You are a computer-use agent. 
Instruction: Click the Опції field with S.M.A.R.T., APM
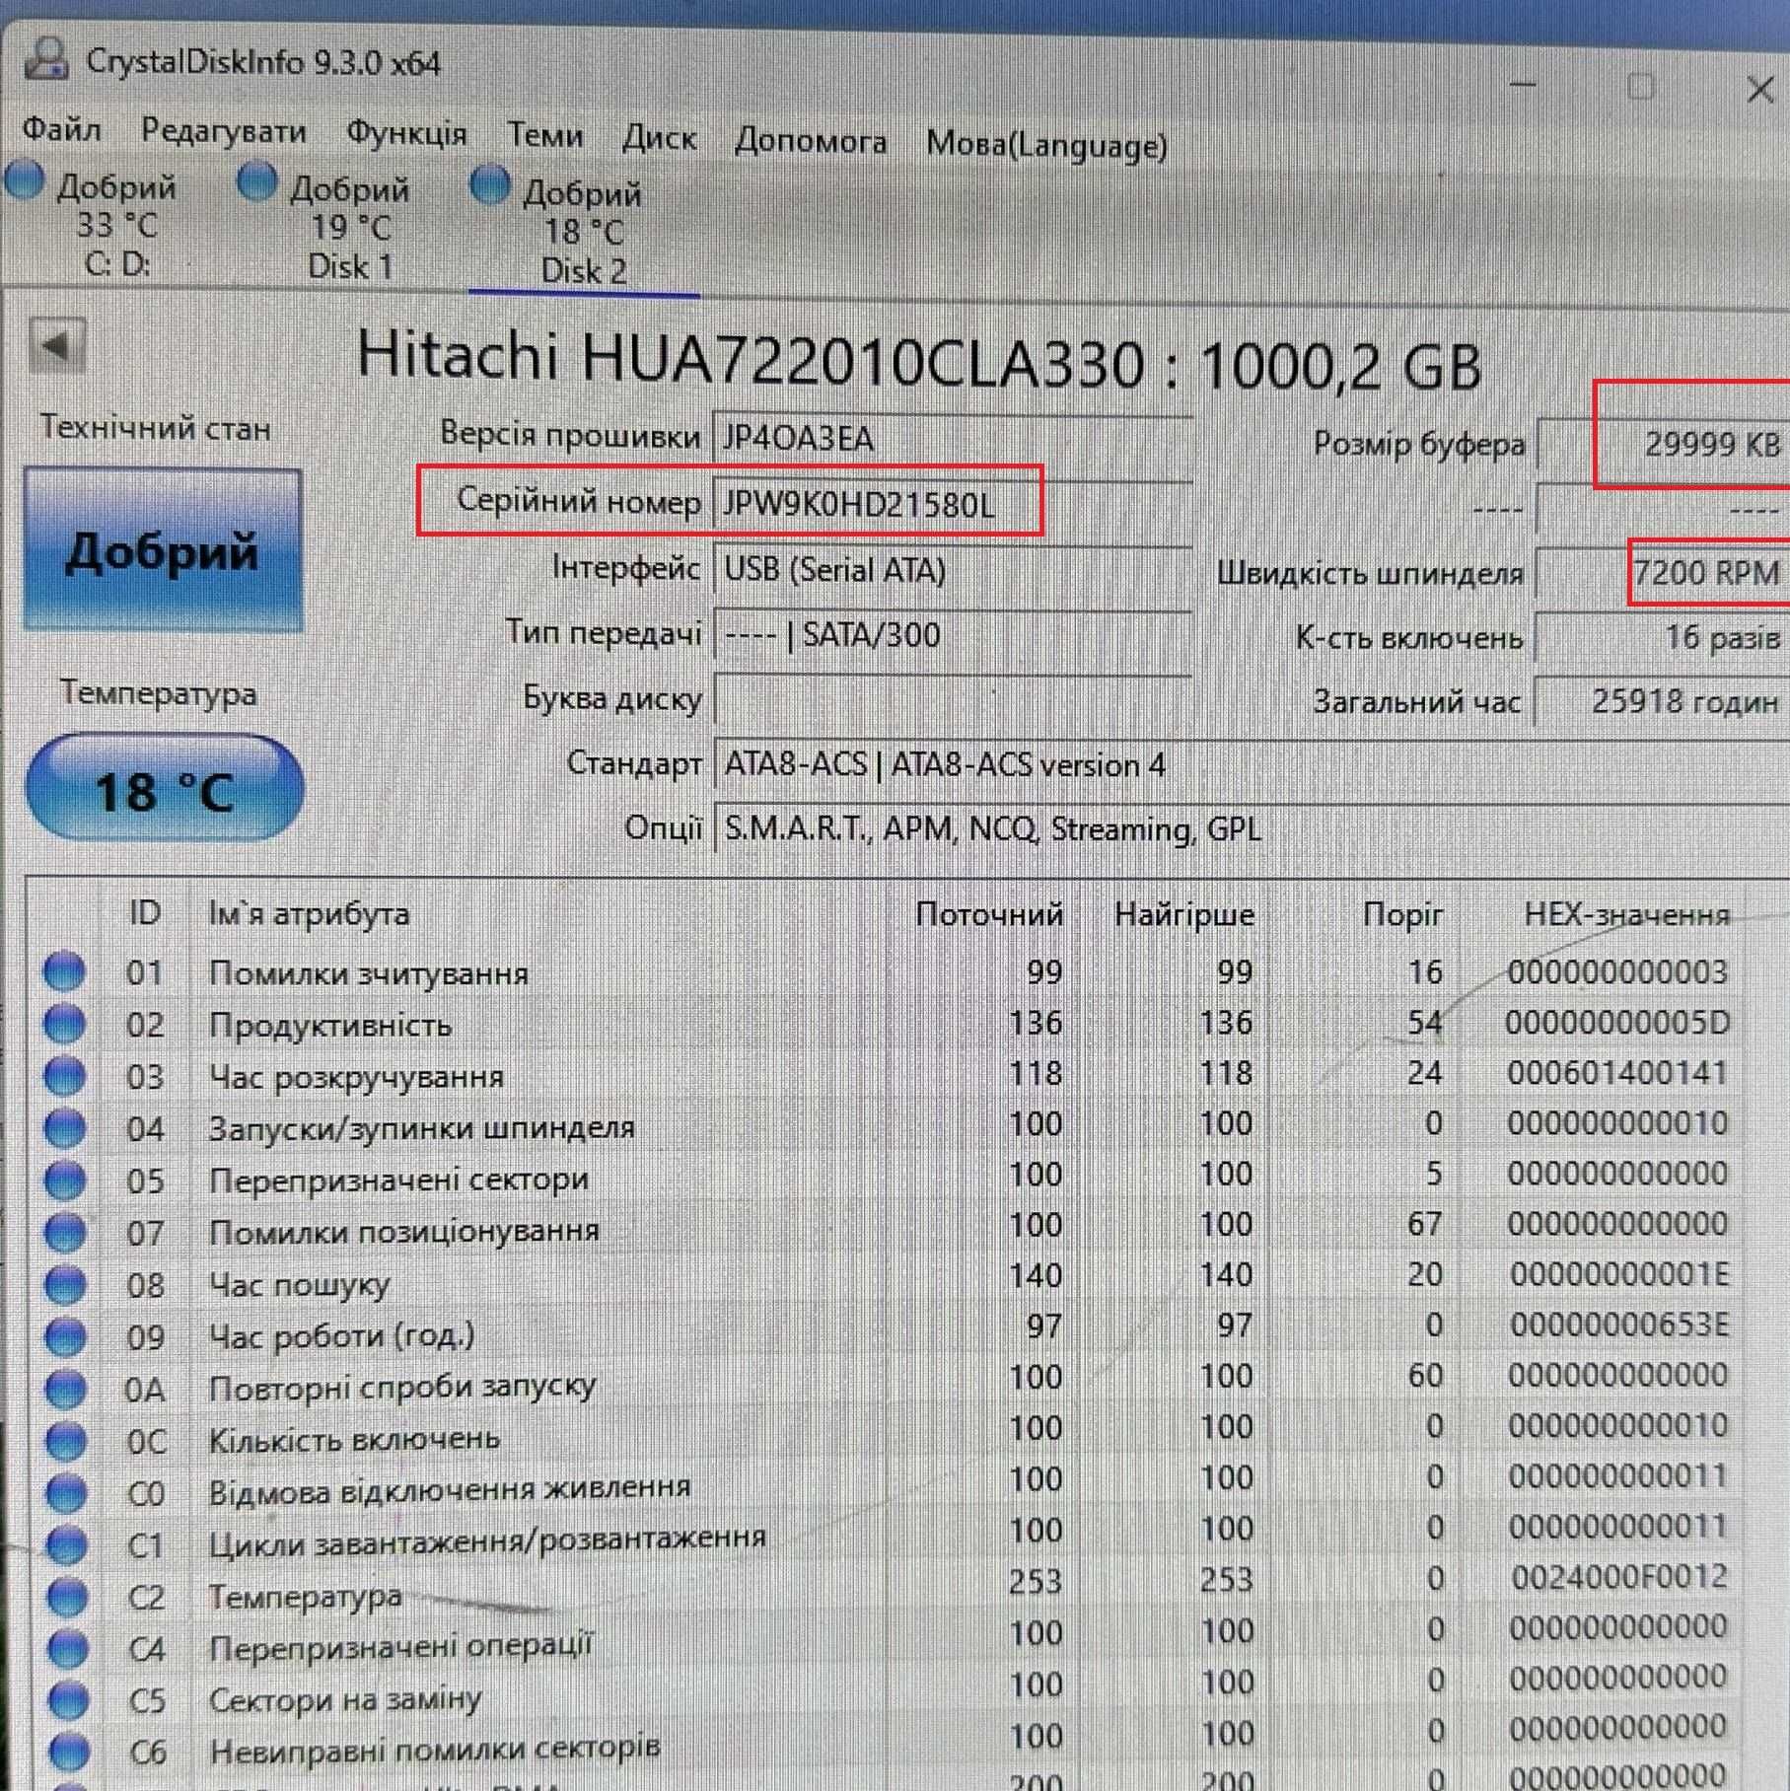click(x=1251, y=829)
